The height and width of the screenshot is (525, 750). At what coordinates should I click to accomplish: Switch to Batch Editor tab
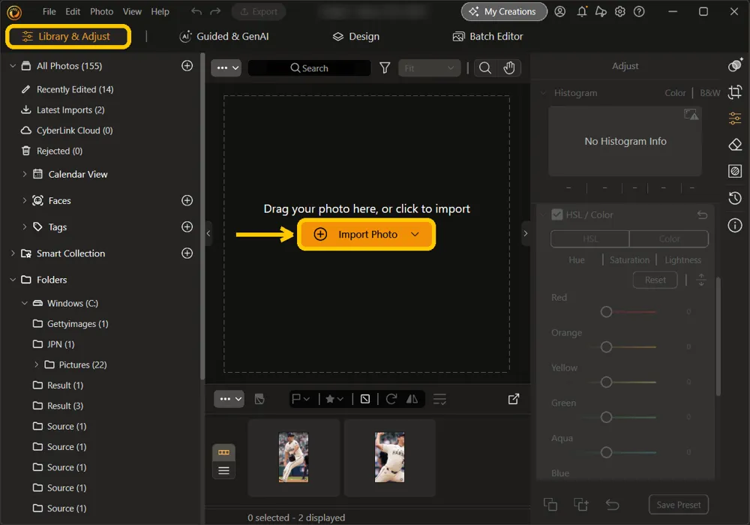(x=488, y=36)
